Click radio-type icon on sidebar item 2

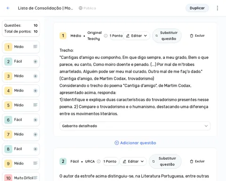tap(35, 61)
